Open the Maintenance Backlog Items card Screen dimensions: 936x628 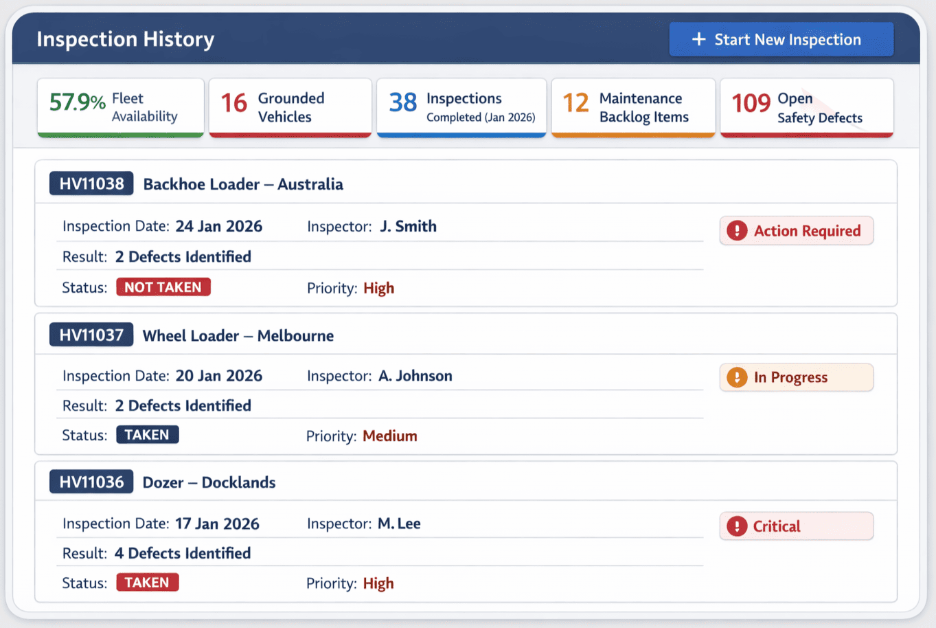632,107
